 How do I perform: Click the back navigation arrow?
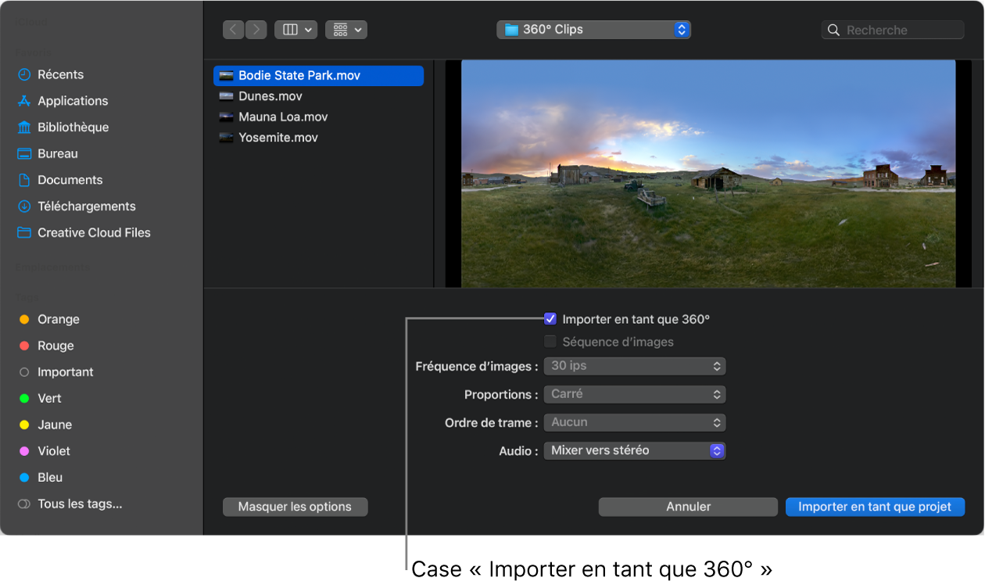(x=233, y=29)
